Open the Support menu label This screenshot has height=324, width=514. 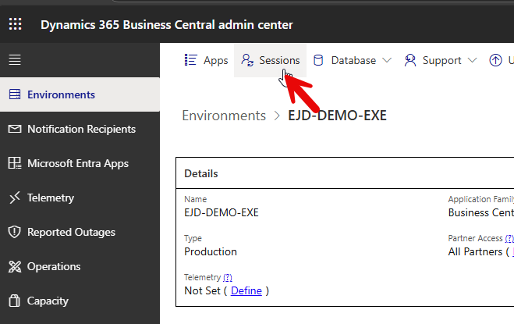click(441, 60)
